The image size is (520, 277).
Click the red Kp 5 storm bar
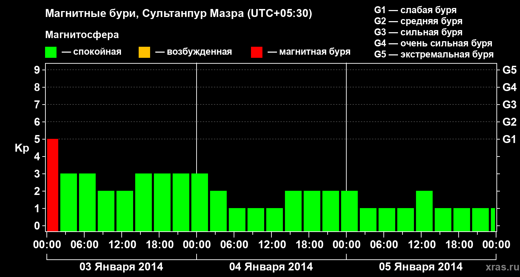click(x=53, y=185)
